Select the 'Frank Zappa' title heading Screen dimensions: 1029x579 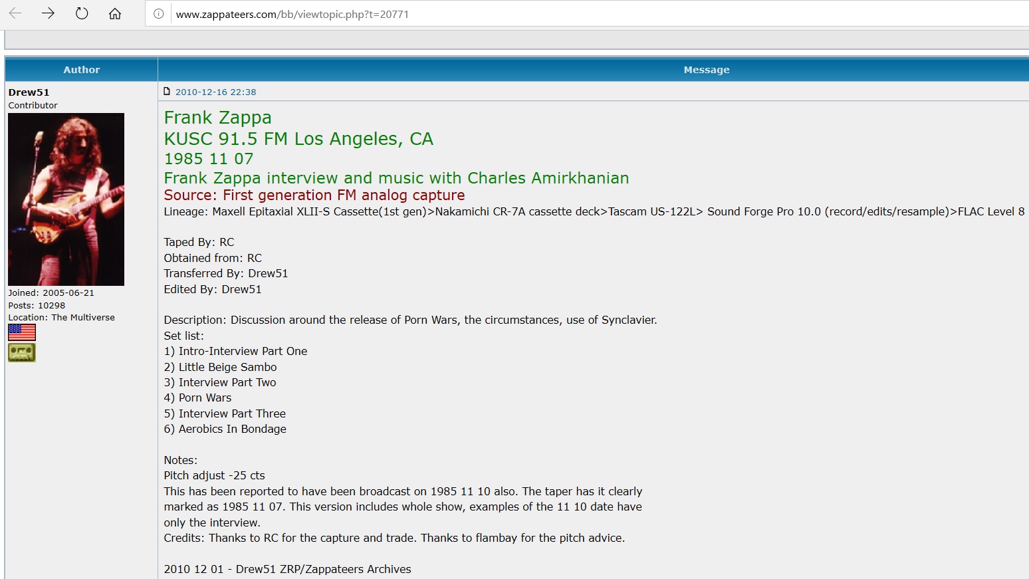click(218, 118)
